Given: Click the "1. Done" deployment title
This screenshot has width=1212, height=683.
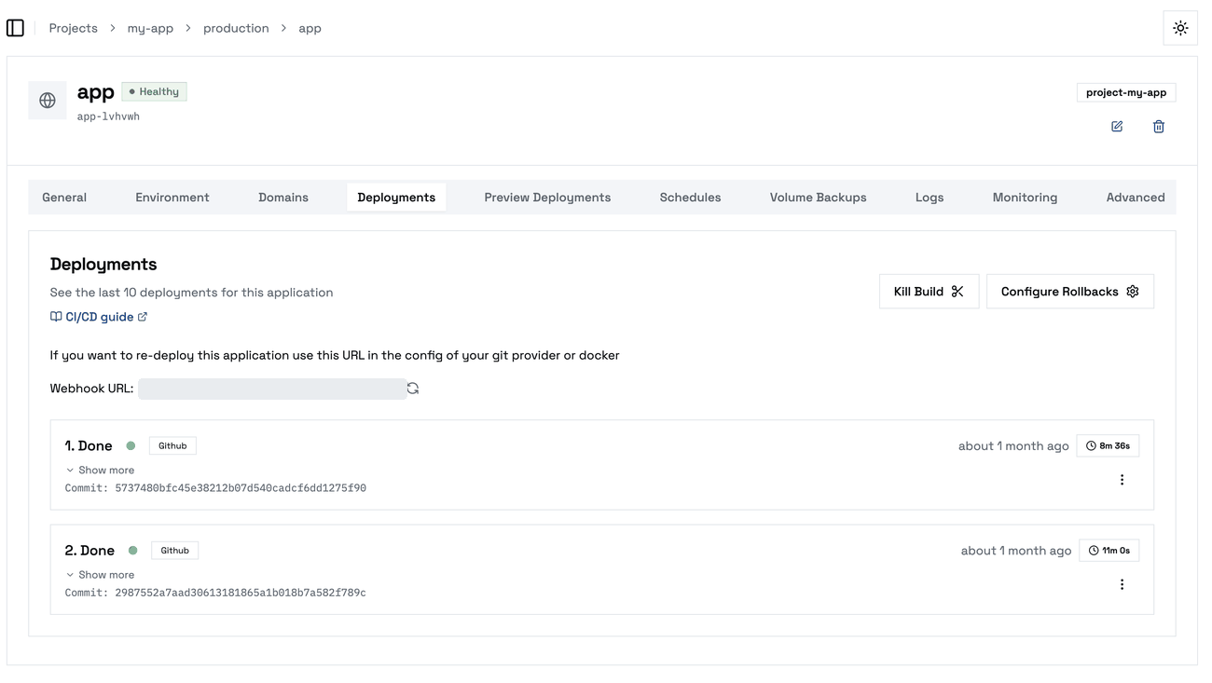Looking at the screenshot, I should [x=89, y=446].
